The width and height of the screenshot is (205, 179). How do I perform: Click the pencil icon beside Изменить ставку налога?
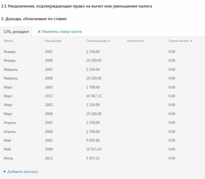pyautogui.click(x=39, y=32)
